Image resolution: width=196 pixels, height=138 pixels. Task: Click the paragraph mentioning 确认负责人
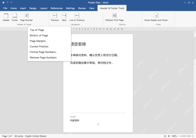point(95,55)
